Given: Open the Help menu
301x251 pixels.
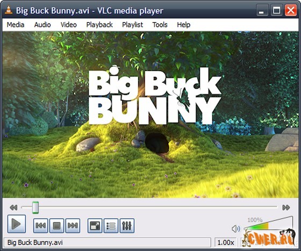Looking at the screenshot, I should pos(183,25).
